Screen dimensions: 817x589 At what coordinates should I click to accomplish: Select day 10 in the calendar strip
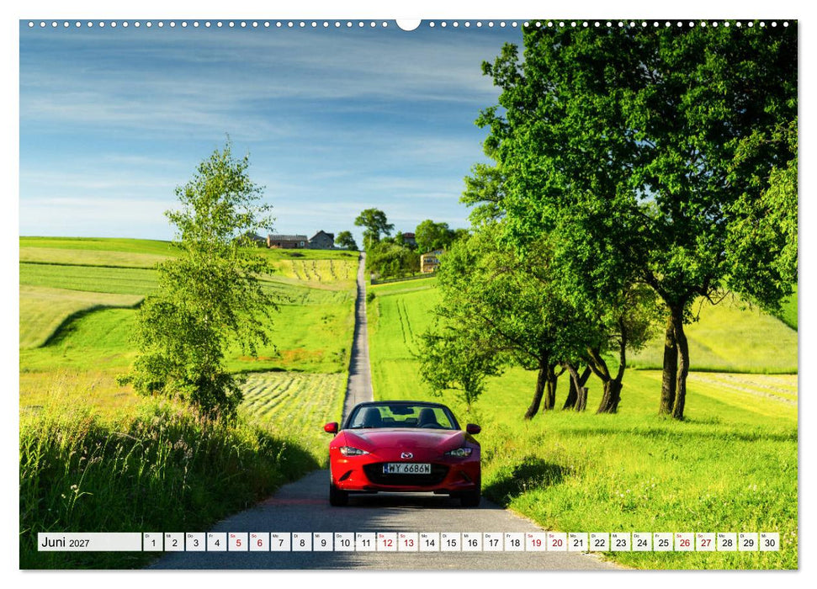tap(344, 542)
